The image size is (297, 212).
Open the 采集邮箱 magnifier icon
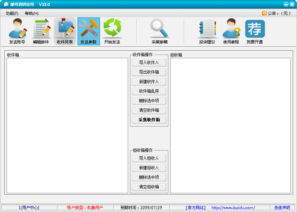(159, 31)
